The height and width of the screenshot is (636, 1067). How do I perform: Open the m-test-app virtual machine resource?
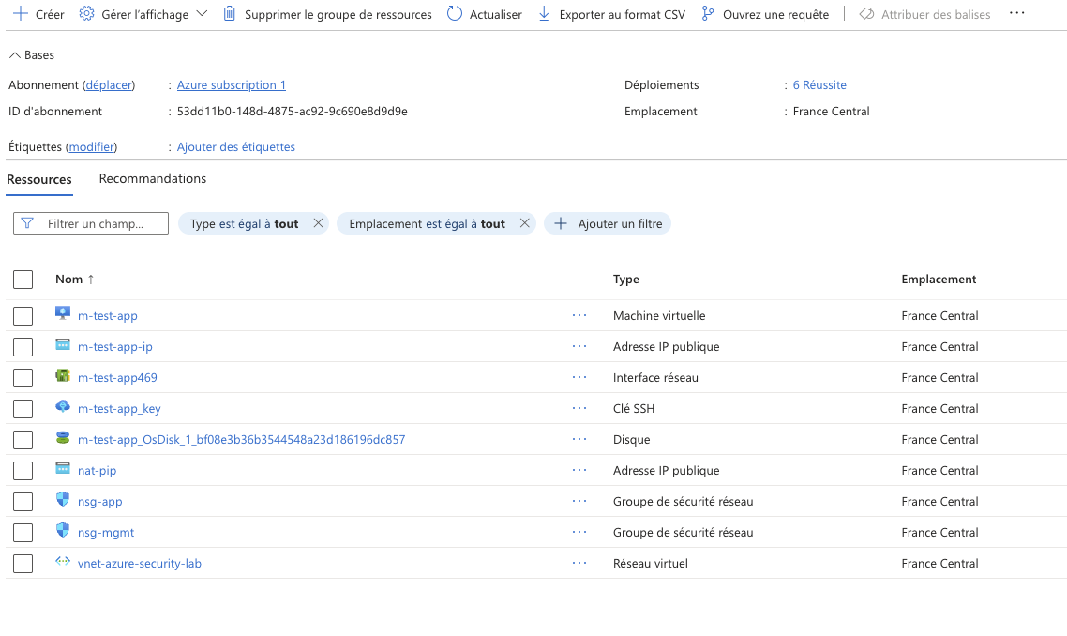pyautogui.click(x=108, y=316)
